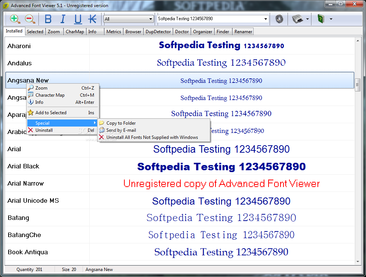The image size is (366, 277).
Task: Click the Advanced Font Viewer title bar icon
Action: click(6, 5)
